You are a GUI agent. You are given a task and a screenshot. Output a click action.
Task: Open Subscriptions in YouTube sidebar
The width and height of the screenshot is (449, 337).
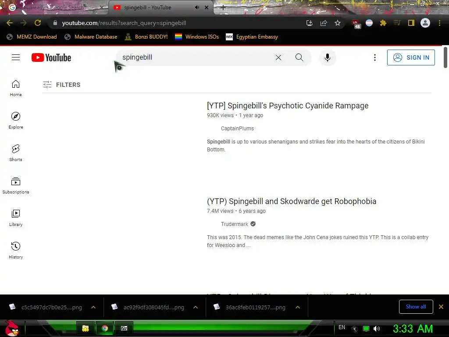16,186
